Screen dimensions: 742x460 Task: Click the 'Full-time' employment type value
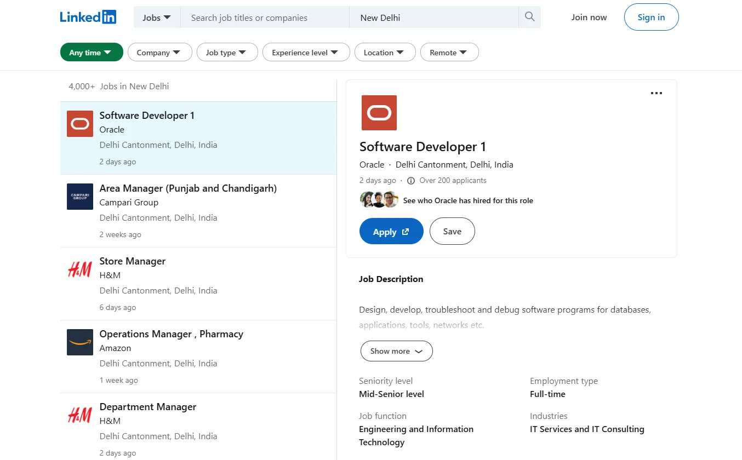click(547, 394)
